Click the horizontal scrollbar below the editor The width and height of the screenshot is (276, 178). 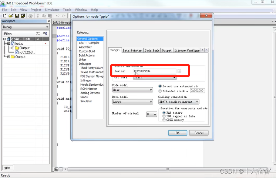coord(167,170)
